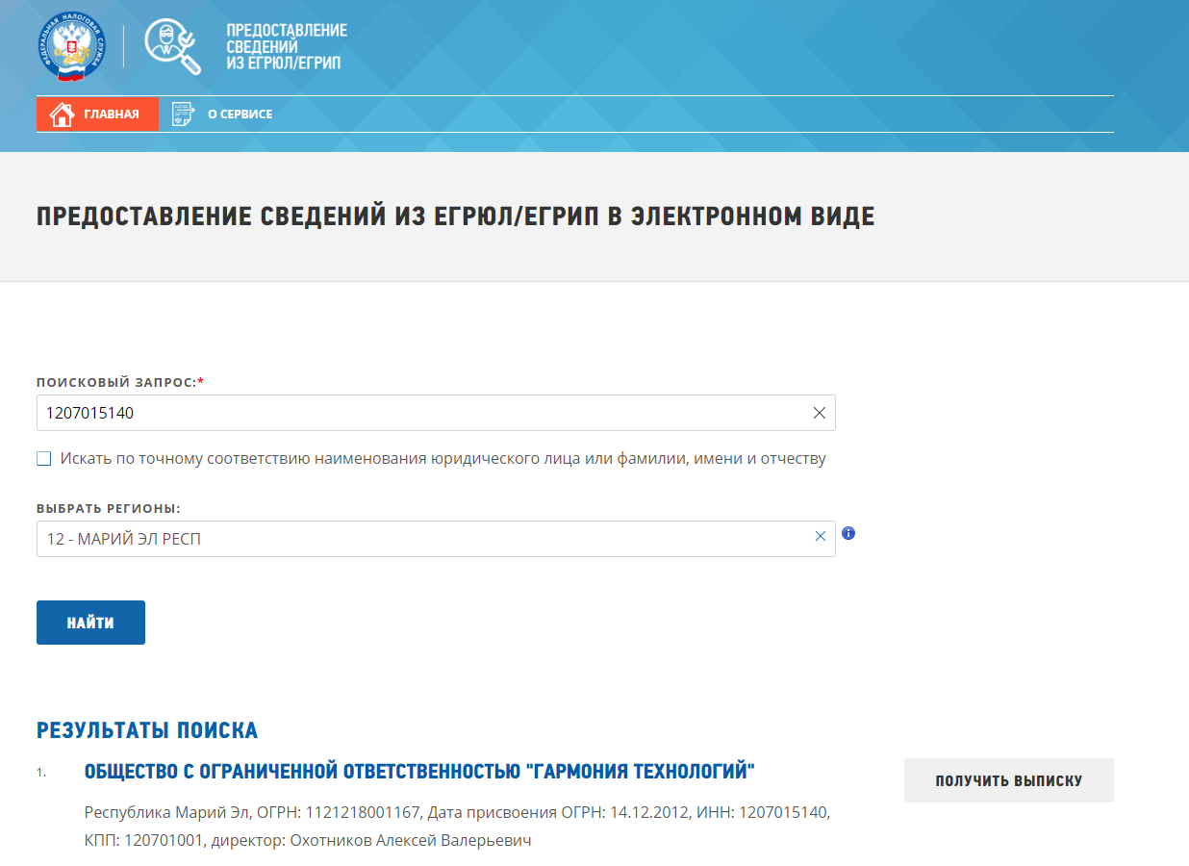Open the Выбрать регионы selector field

click(x=436, y=539)
